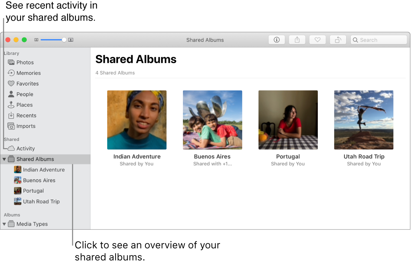Screen dimensions: 411x264
Task: Click the Imports camera icon
Action: click(11, 126)
